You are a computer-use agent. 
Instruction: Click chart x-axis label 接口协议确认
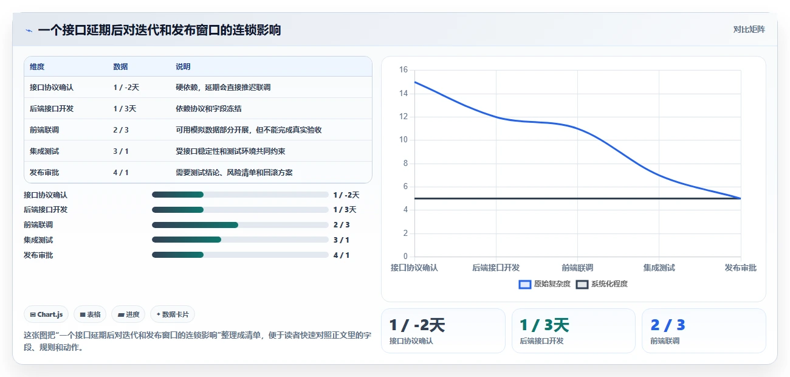click(414, 268)
